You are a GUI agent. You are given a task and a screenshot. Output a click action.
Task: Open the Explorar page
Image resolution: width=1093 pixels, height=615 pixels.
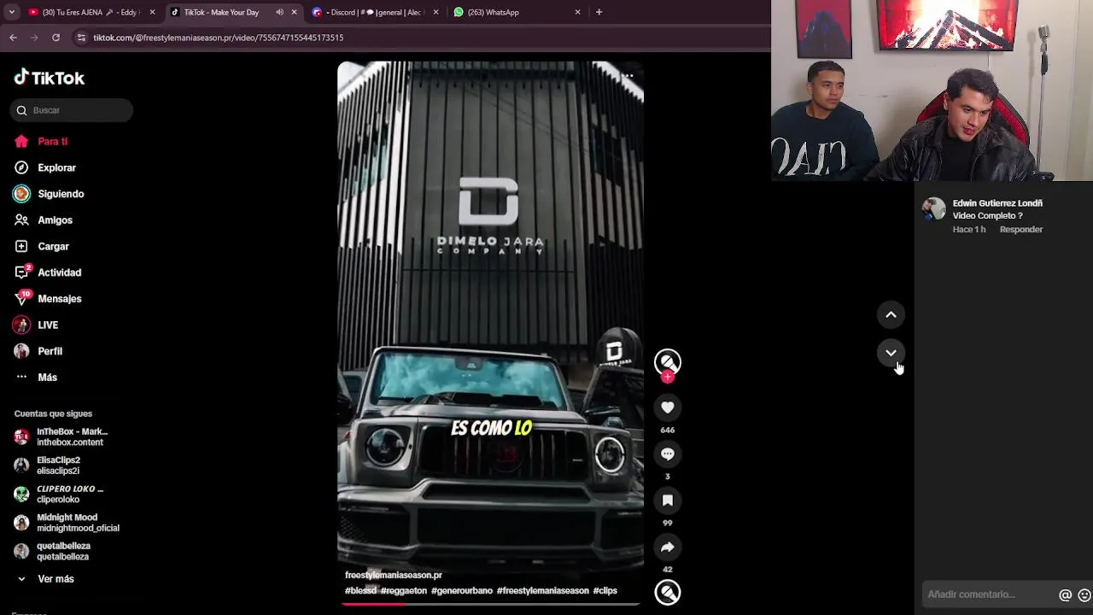pos(45,168)
